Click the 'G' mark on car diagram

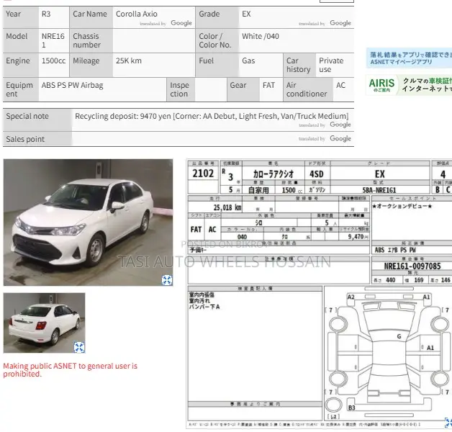(x=399, y=336)
